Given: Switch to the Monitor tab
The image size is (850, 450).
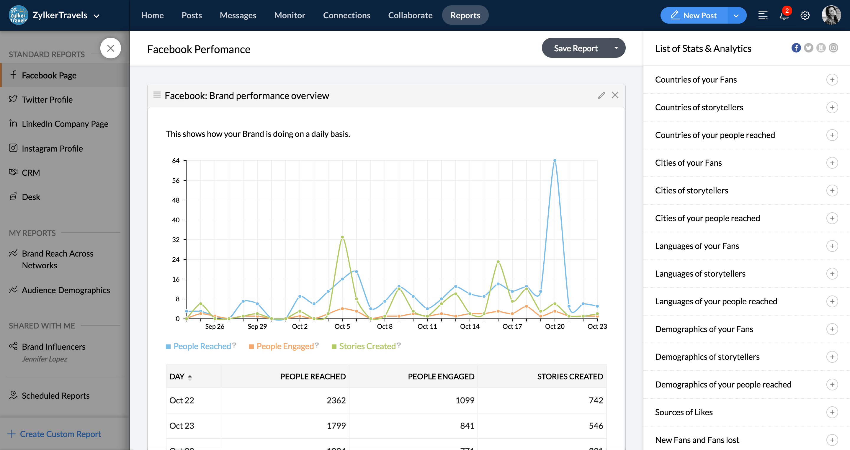Looking at the screenshot, I should (x=289, y=15).
